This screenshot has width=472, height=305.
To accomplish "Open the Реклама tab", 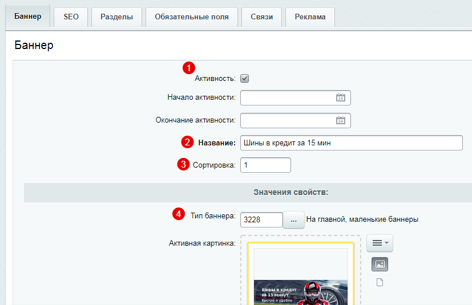I will (310, 17).
